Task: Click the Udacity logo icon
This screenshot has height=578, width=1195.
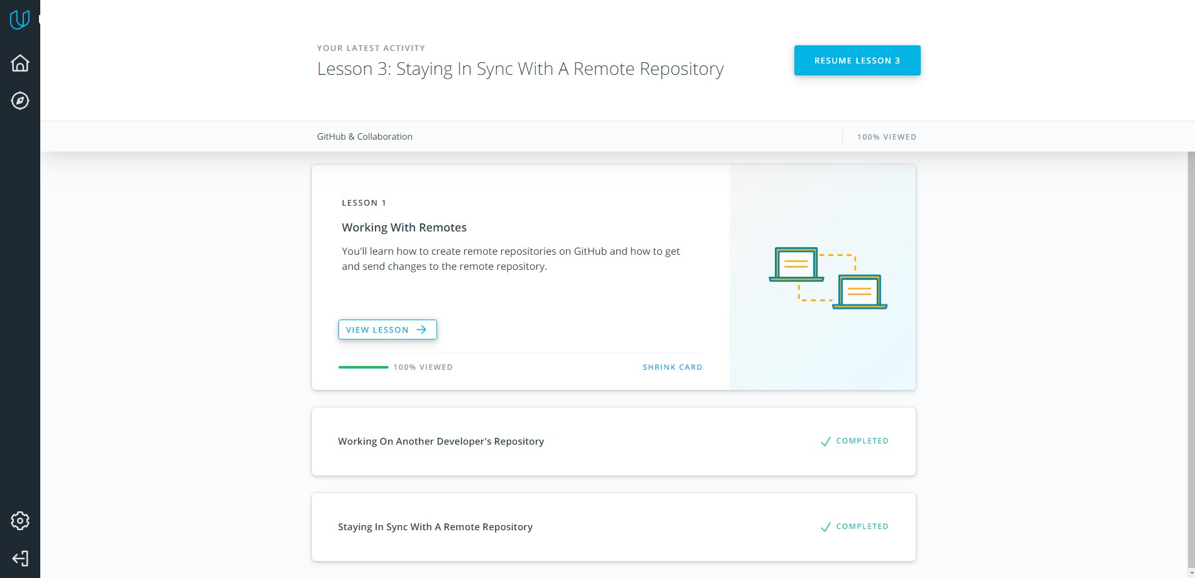Action: point(19,19)
